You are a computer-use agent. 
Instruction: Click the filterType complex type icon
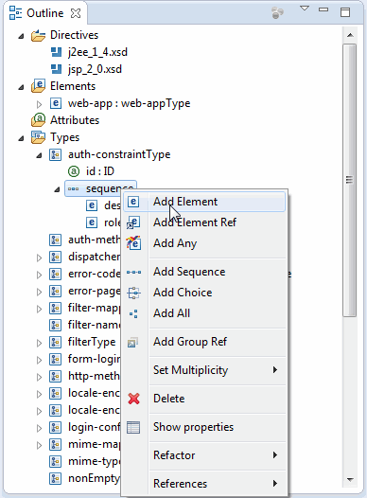pyautogui.click(x=56, y=342)
